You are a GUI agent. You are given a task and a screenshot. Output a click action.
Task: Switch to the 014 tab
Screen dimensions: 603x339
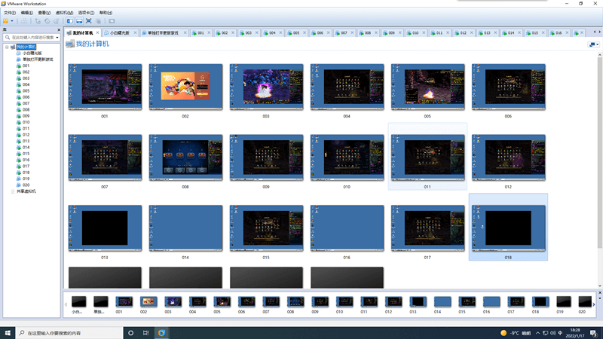click(x=510, y=33)
